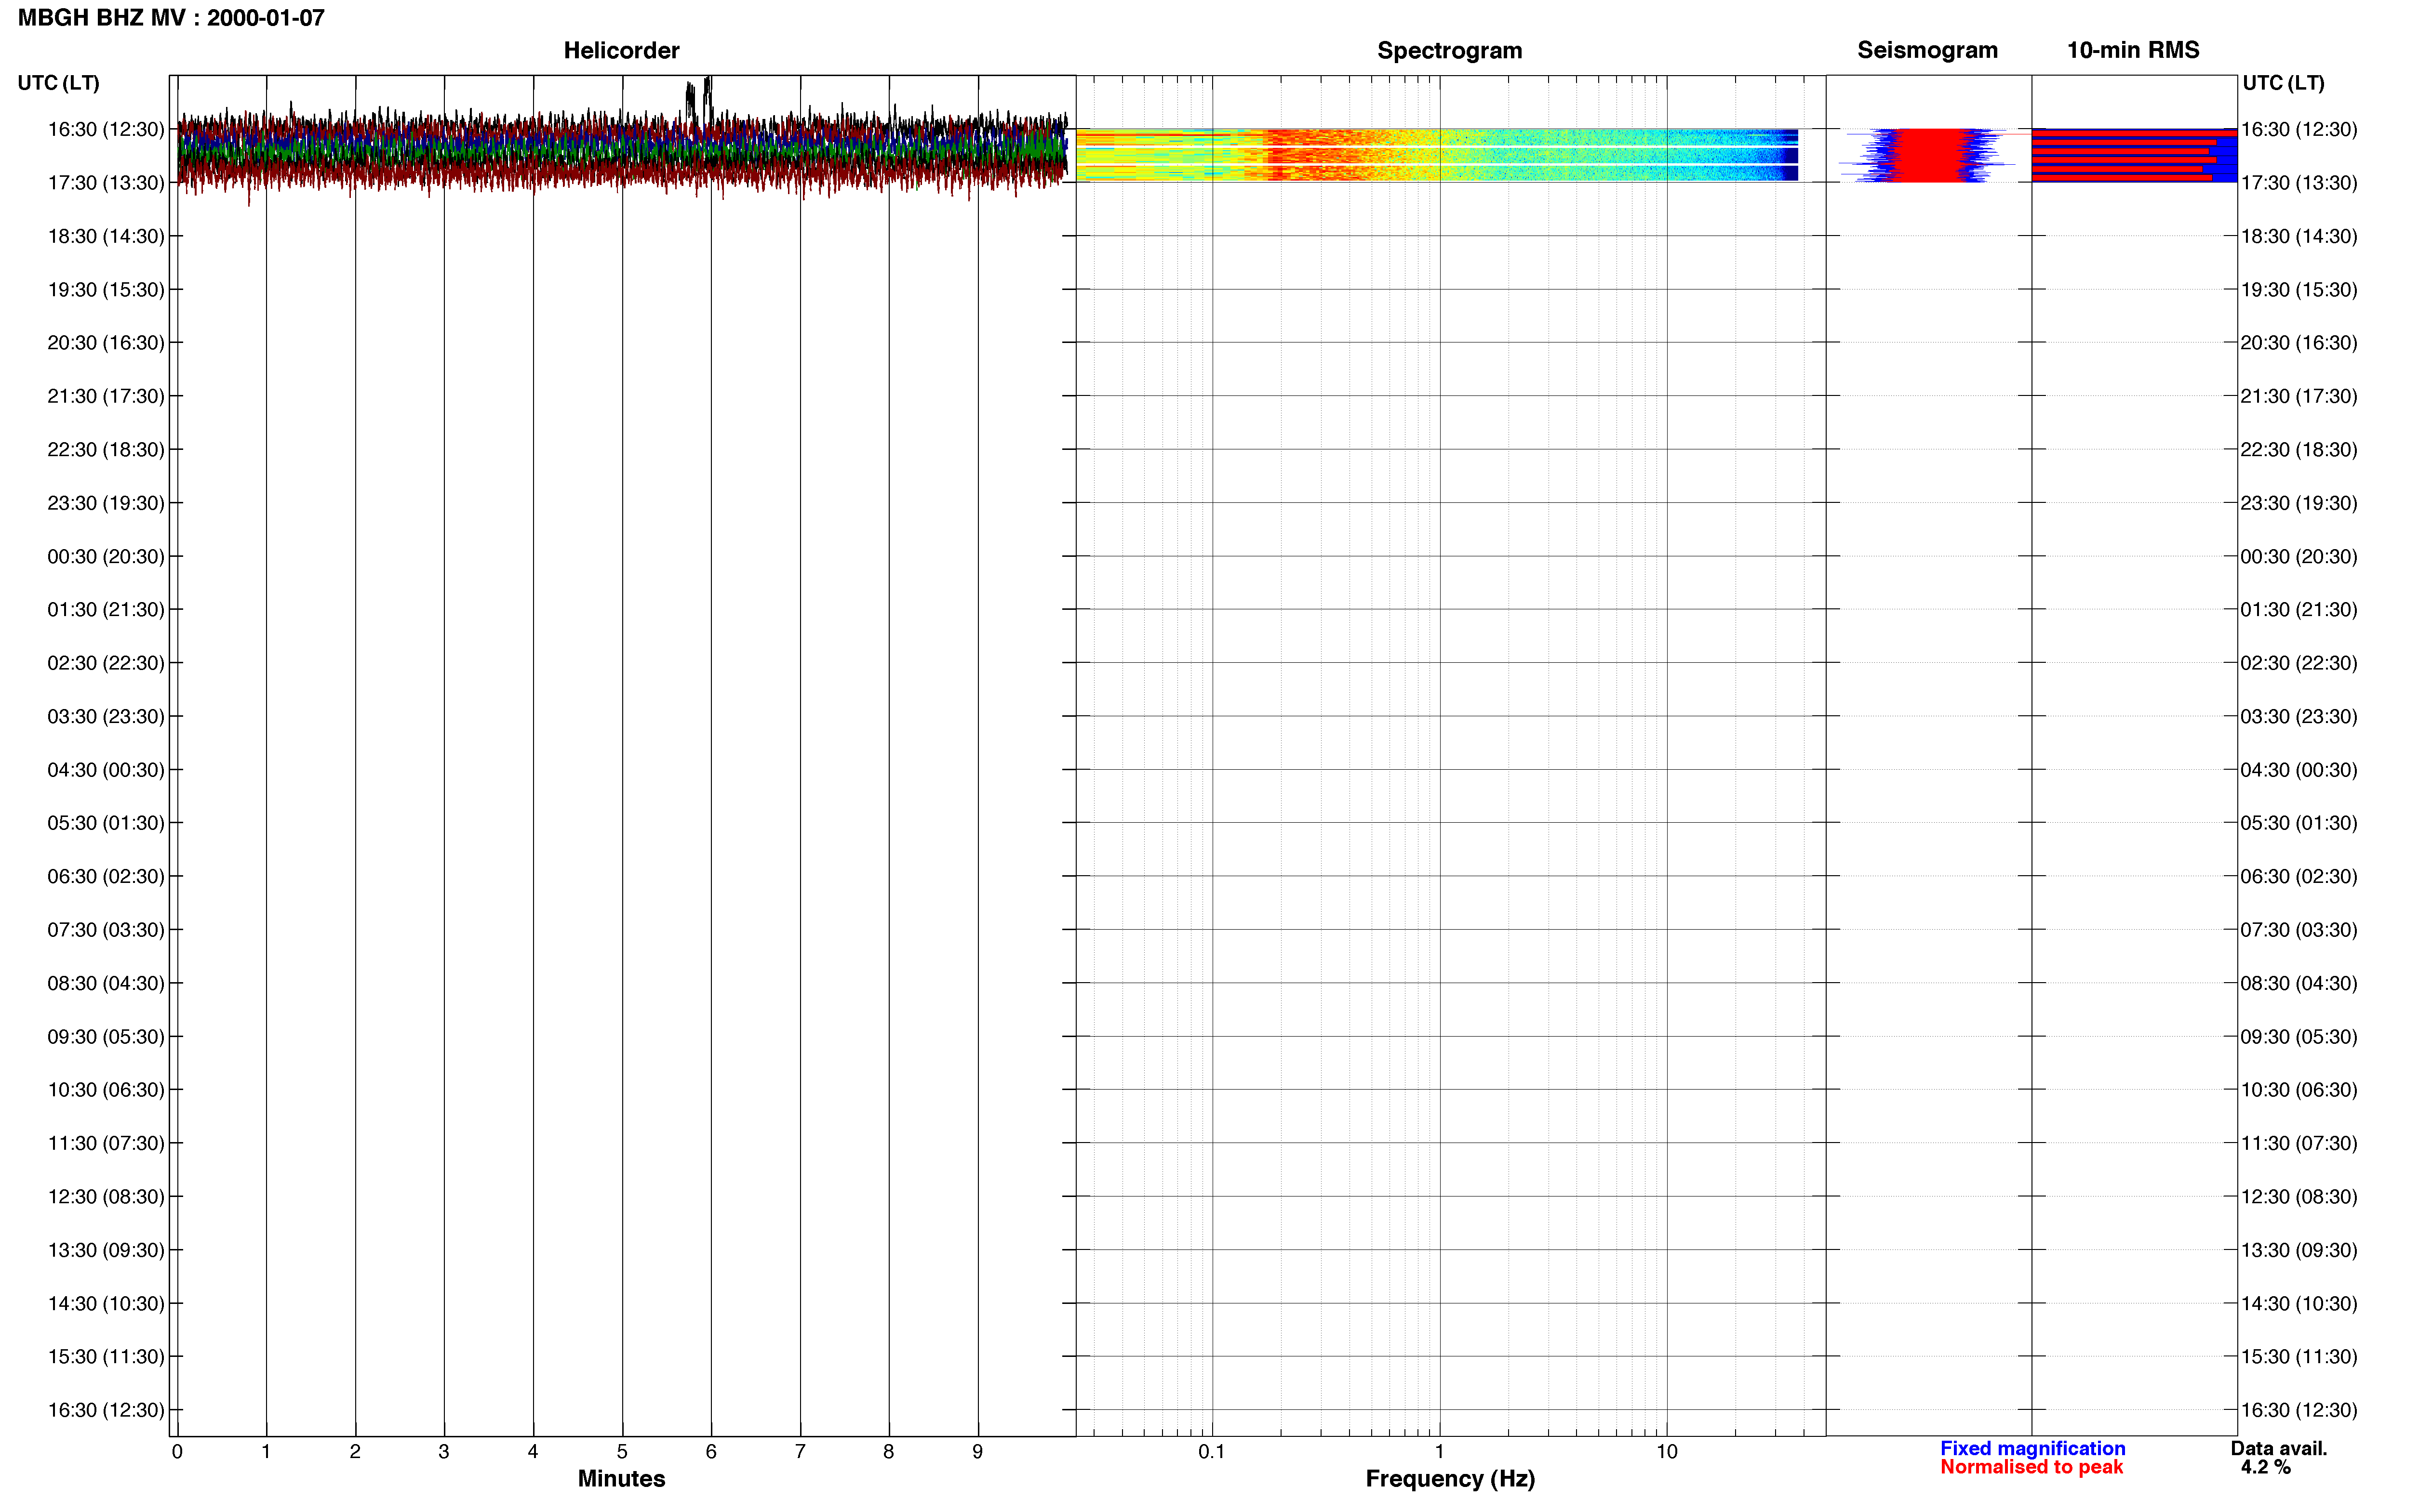The width and height of the screenshot is (2419, 1512).
Task: Click the 19:30 (15:30) label on left axis
Action: [106, 290]
